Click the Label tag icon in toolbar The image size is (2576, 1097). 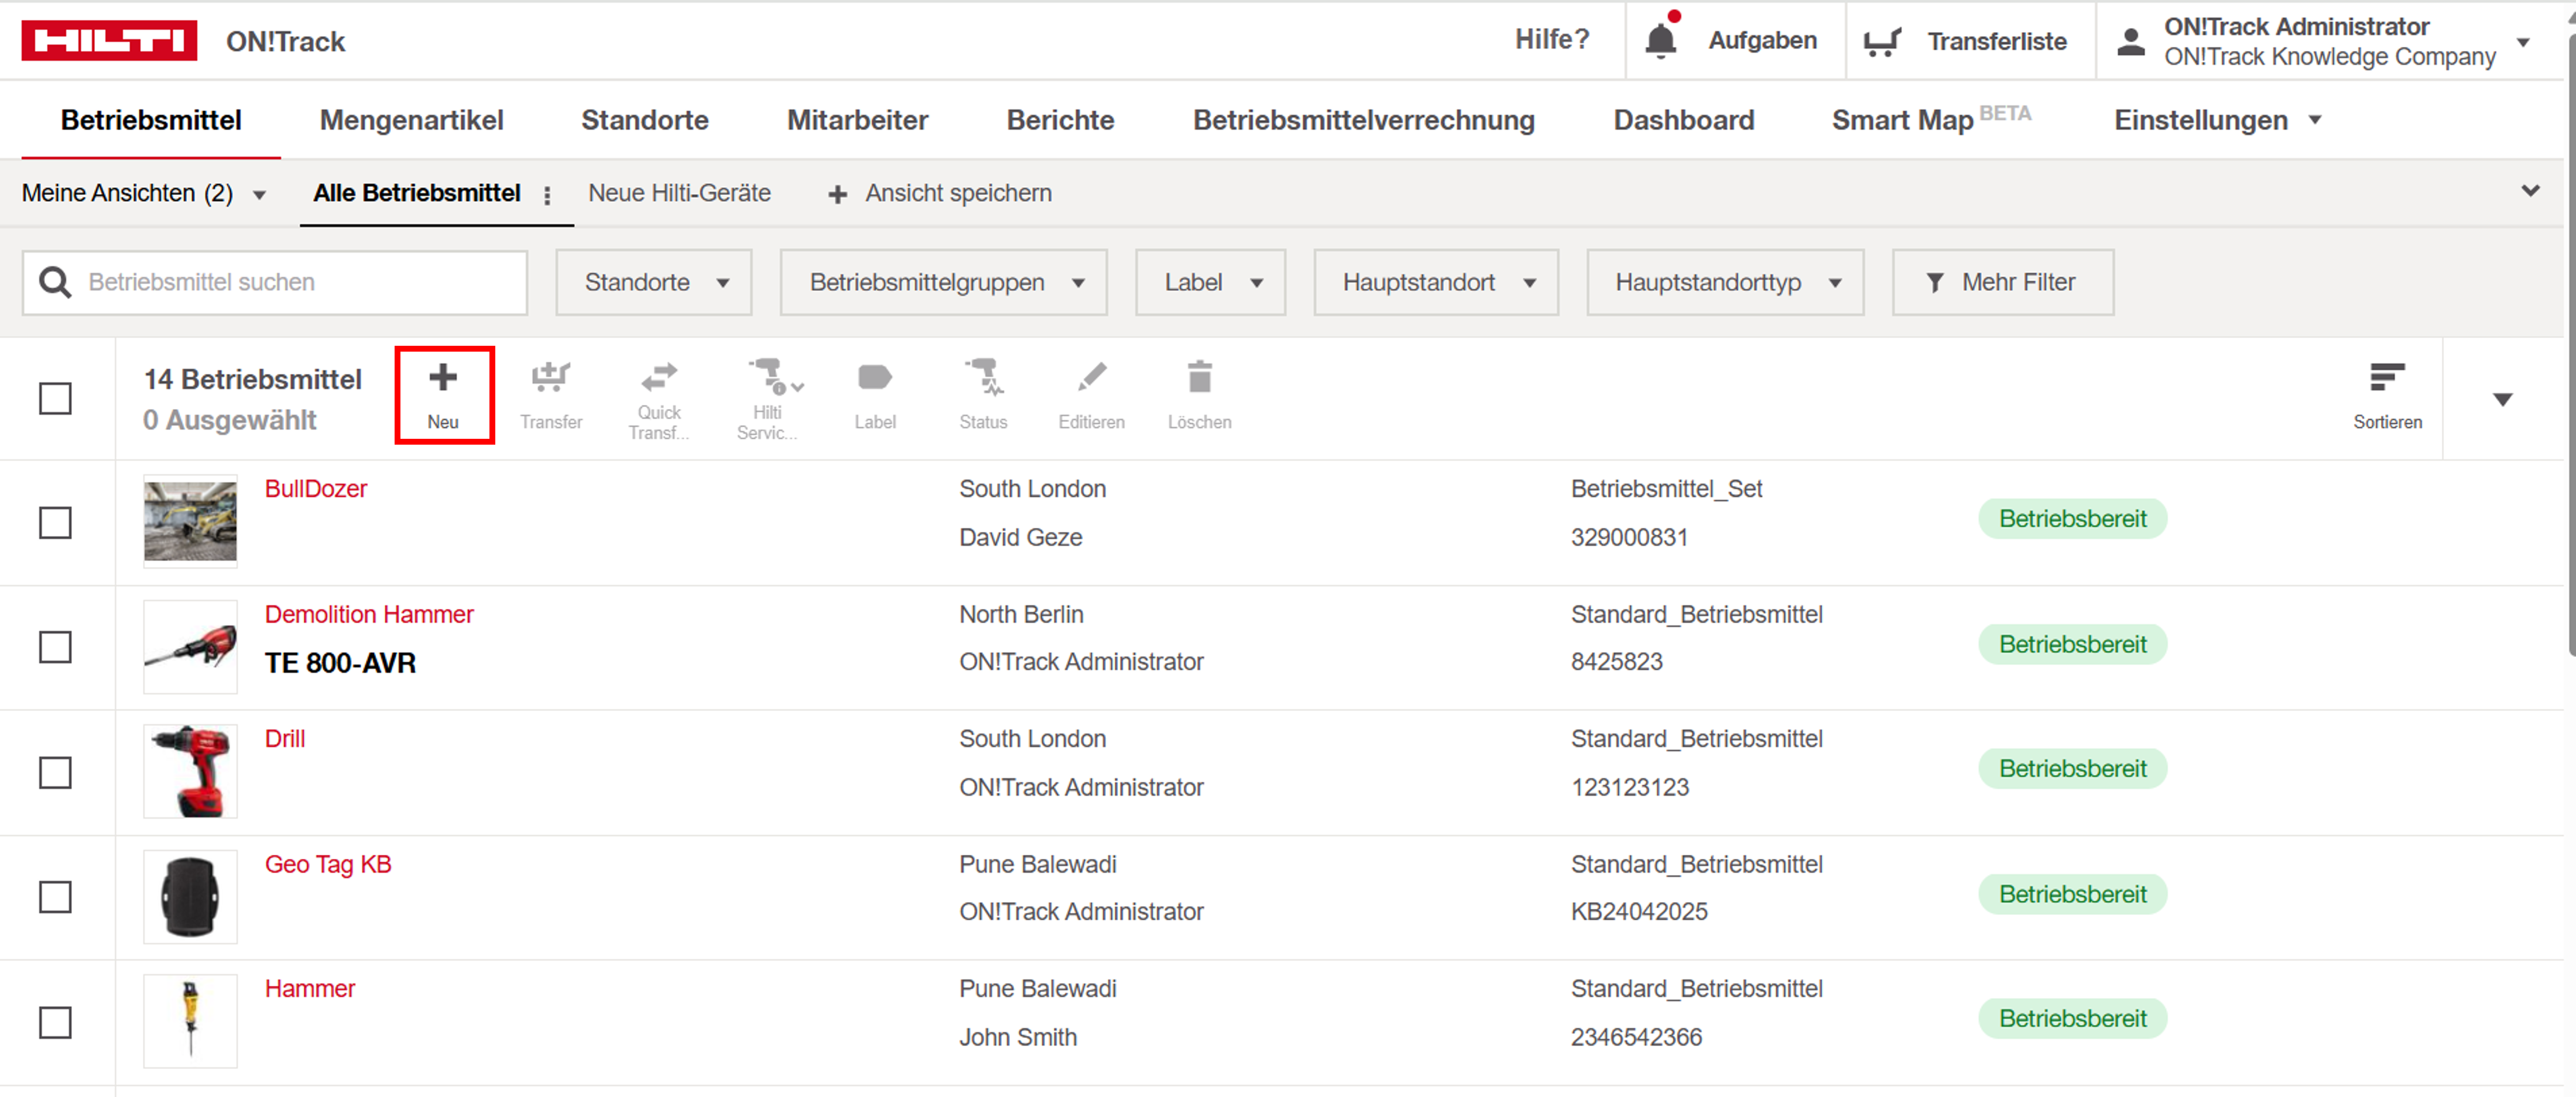click(875, 377)
